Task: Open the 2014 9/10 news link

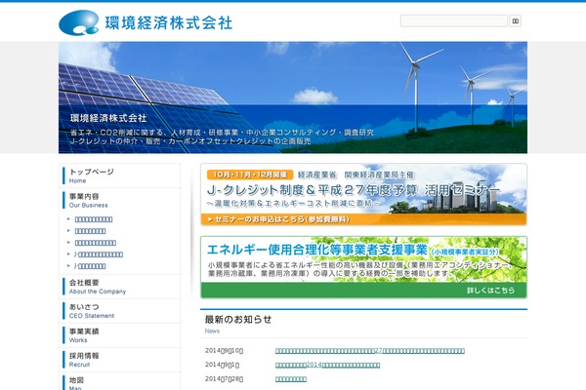Action: click(370, 351)
